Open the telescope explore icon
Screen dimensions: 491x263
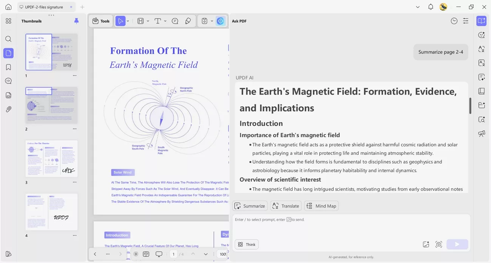click(481, 133)
